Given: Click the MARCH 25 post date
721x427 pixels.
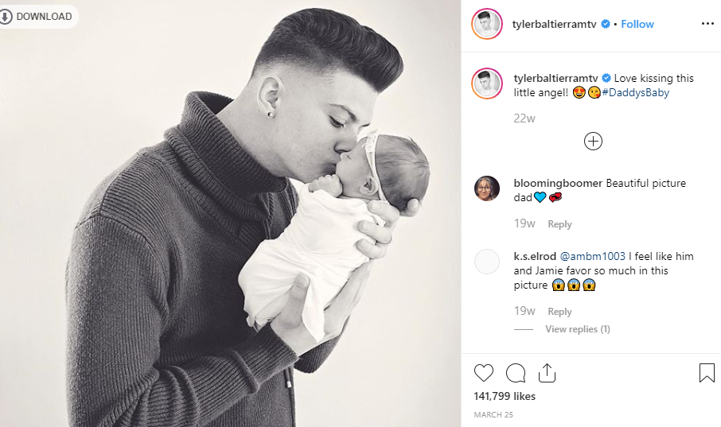Looking at the screenshot, I should click(493, 414).
